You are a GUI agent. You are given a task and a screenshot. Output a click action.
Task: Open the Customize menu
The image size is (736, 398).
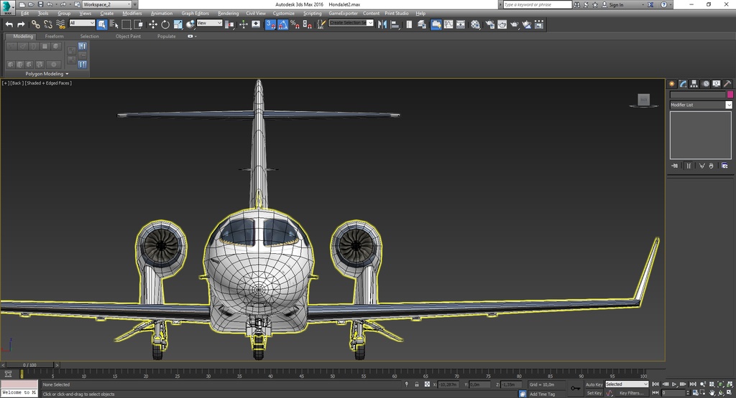[x=283, y=13]
